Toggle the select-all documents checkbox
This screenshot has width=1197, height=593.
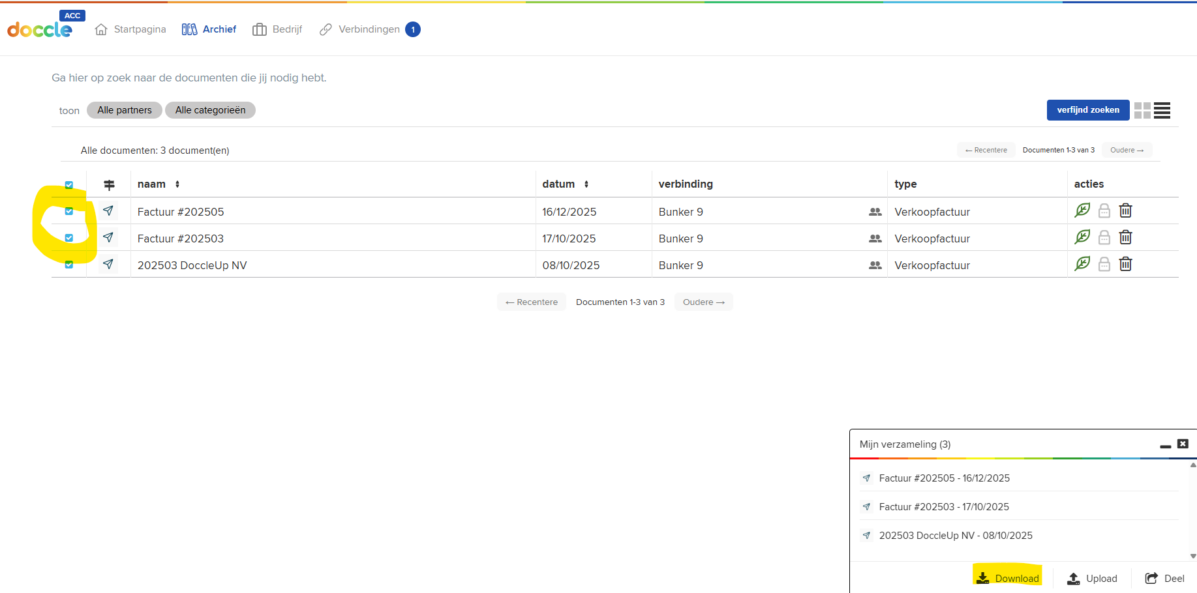click(x=69, y=185)
